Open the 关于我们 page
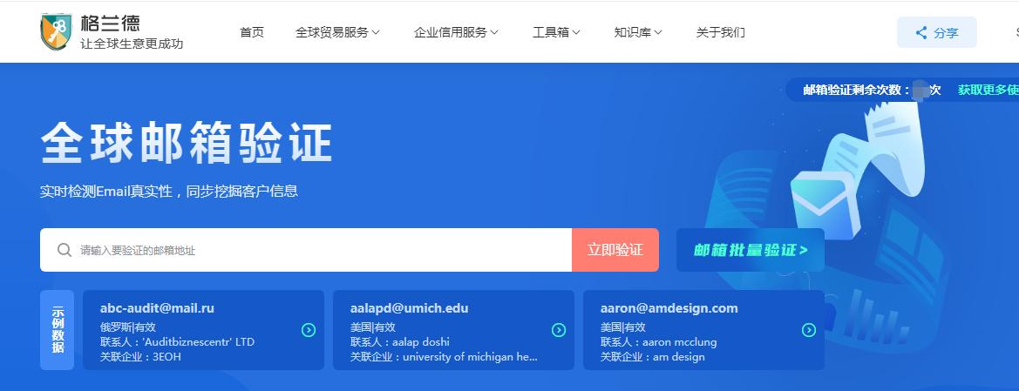The width and height of the screenshot is (1019, 391). (720, 32)
